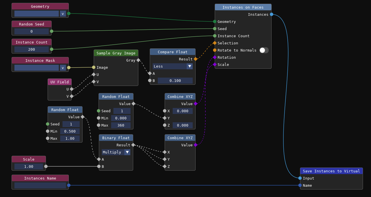Click the UV Field U output socket
Viewport: 371px width, 197px height.
click(71, 89)
